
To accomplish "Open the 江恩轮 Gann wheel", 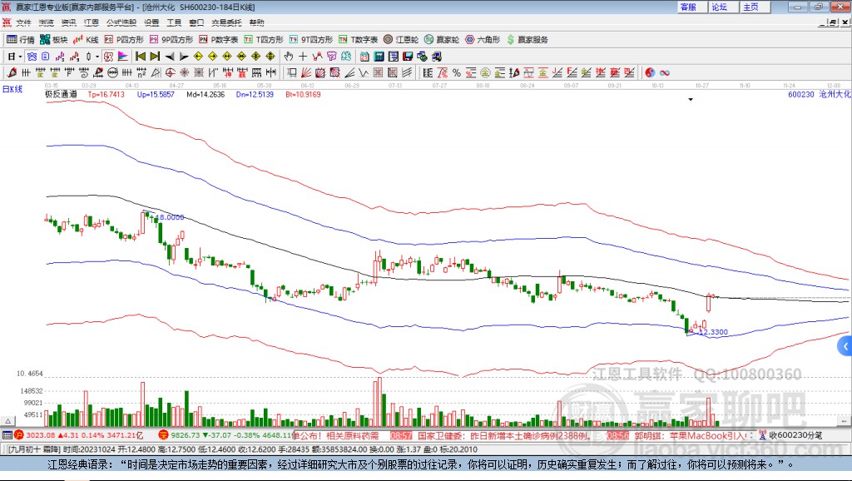I will click(401, 40).
